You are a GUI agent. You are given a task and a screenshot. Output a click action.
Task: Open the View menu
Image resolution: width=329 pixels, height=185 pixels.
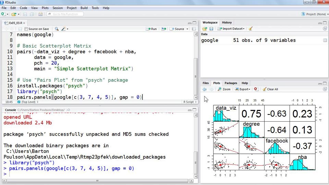pyautogui.click(x=34, y=8)
